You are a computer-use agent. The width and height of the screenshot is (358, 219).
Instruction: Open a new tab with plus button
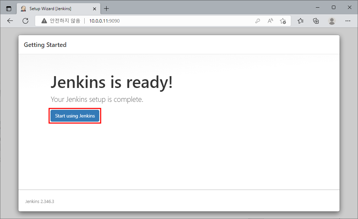pyautogui.click(x=107, y=9)
